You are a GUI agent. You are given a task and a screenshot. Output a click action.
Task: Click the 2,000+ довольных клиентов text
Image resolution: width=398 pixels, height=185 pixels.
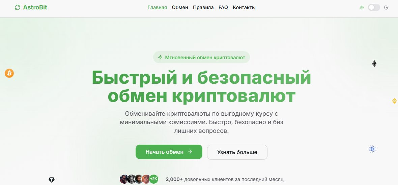(224, 179)
